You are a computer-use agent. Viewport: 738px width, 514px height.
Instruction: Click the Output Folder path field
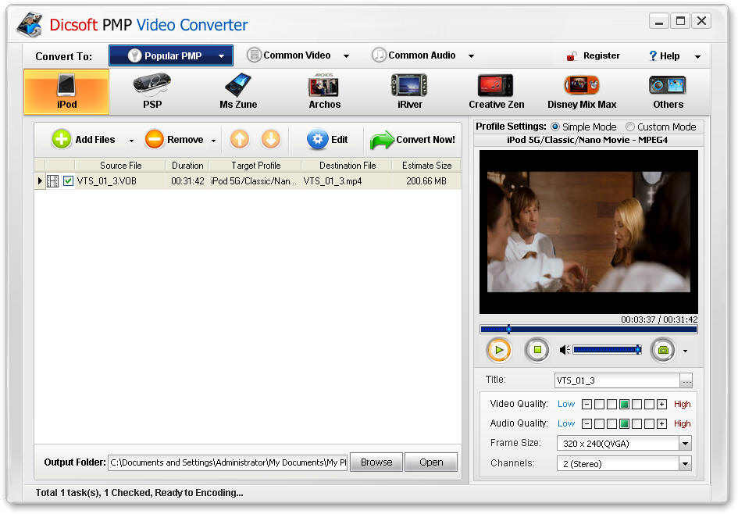click(x=228, y=462)
